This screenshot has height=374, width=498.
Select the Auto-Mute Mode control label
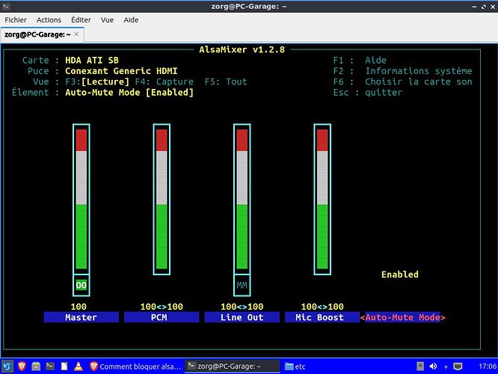[403, 317]
